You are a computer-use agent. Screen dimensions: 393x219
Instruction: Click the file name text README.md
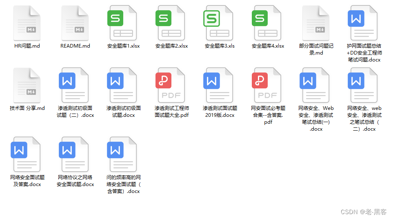75,46
